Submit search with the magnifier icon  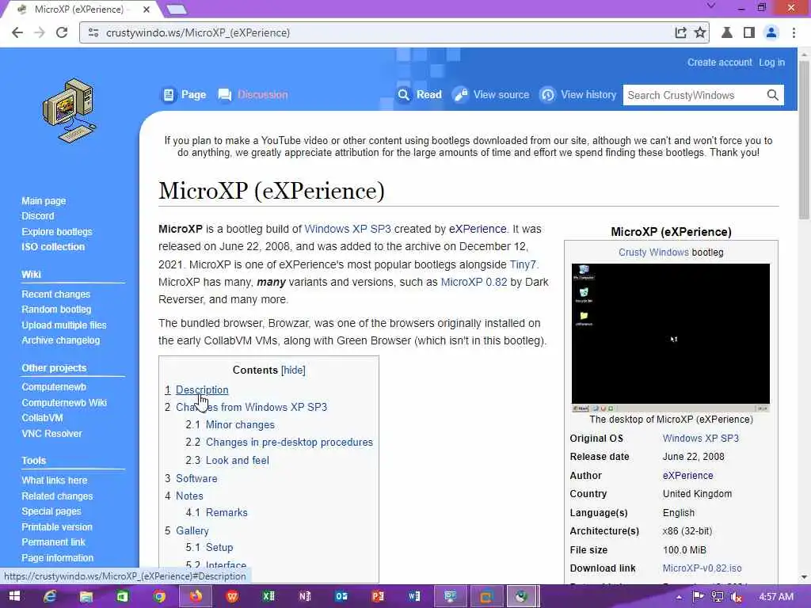tap(773, 95)
